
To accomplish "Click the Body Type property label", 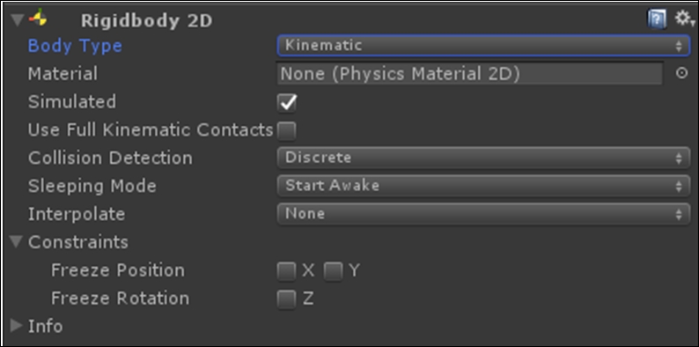I will pyautogui.click(x=75, y=46).
